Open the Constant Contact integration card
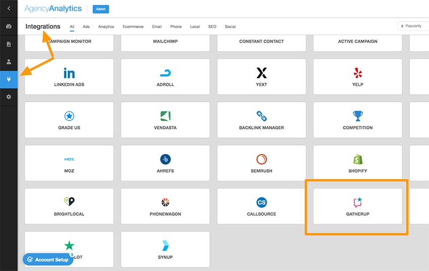Screen dimensions: 429x271 coord(261,43)
